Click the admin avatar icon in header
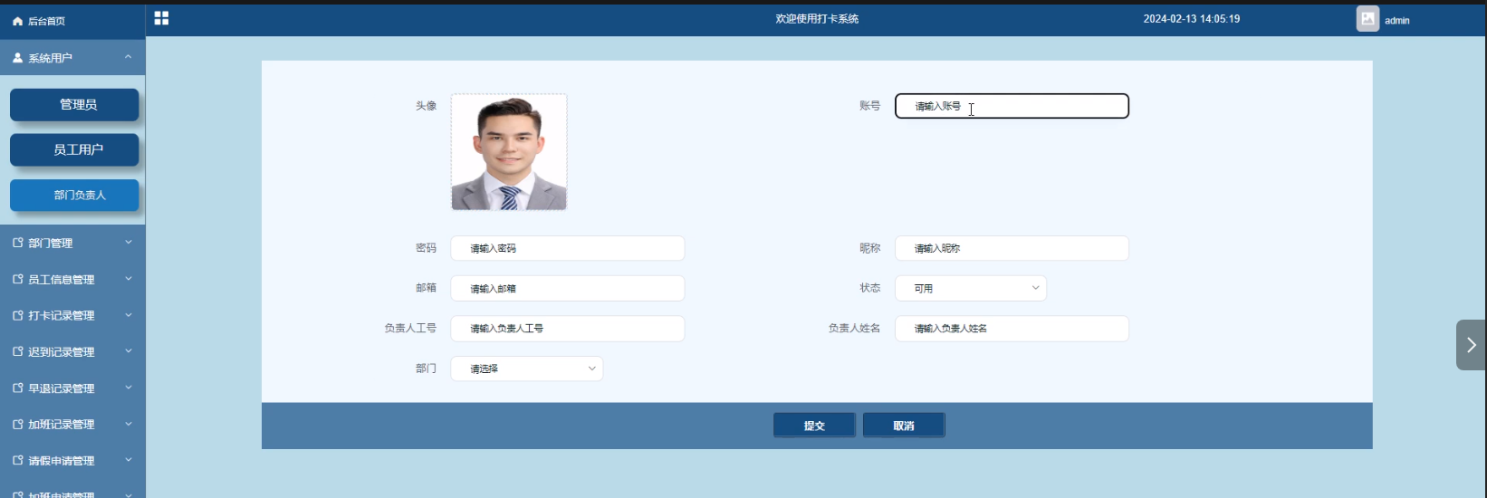Viewport: 1487px width, 498px height. pos(1367,19)
